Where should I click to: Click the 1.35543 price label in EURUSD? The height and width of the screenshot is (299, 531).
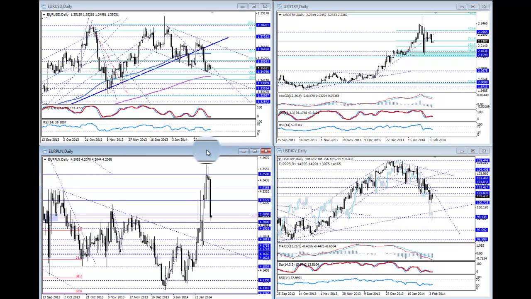263,61
